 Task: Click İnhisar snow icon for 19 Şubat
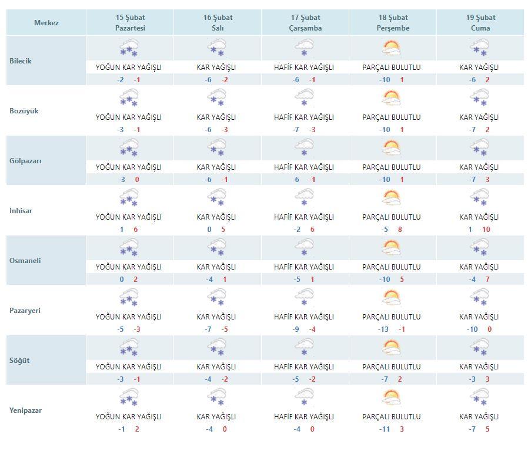[479, 197]
